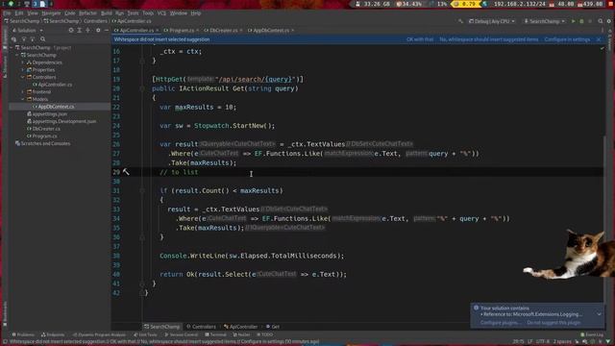Open IDE settings gear at top right

click(x=608, y=21)
